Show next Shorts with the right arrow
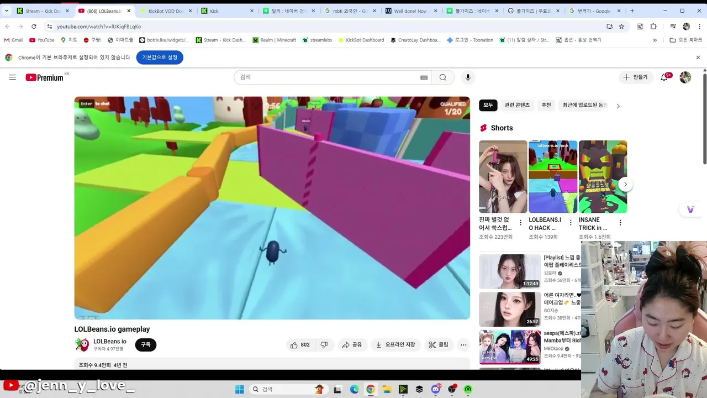Image resolution: width=707 pixels, height=398 pixels. (x=625, y=184)
